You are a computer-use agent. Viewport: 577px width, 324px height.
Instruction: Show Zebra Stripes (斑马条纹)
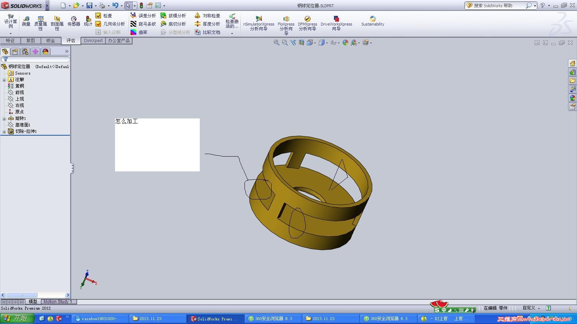pos(143,24)
